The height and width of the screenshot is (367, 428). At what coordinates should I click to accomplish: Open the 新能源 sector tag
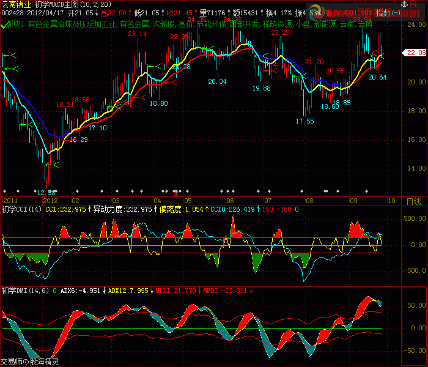[x=325, y=24]
